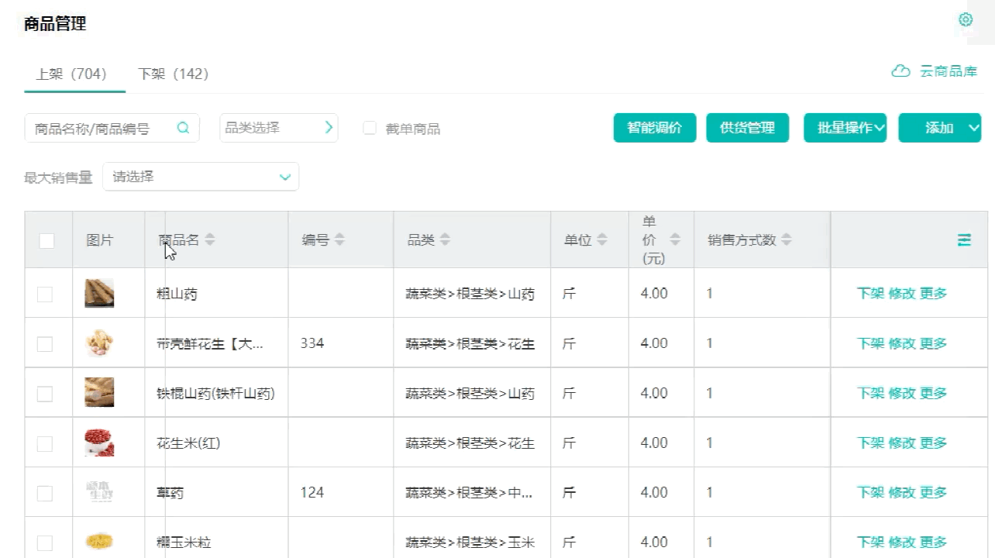Image resolution: width=995 pixels, height=558 pixels.
Task: Sort by 销售方式数 column arrows
Action: coord(785,239)
